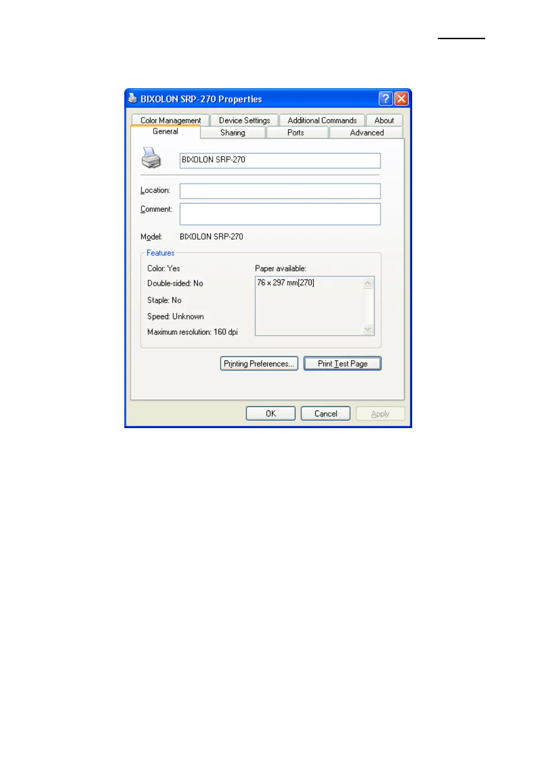Click the Color: Yes feature text
Image resolution: width=536 pixels, height=758 pixels.
point(164,268)
